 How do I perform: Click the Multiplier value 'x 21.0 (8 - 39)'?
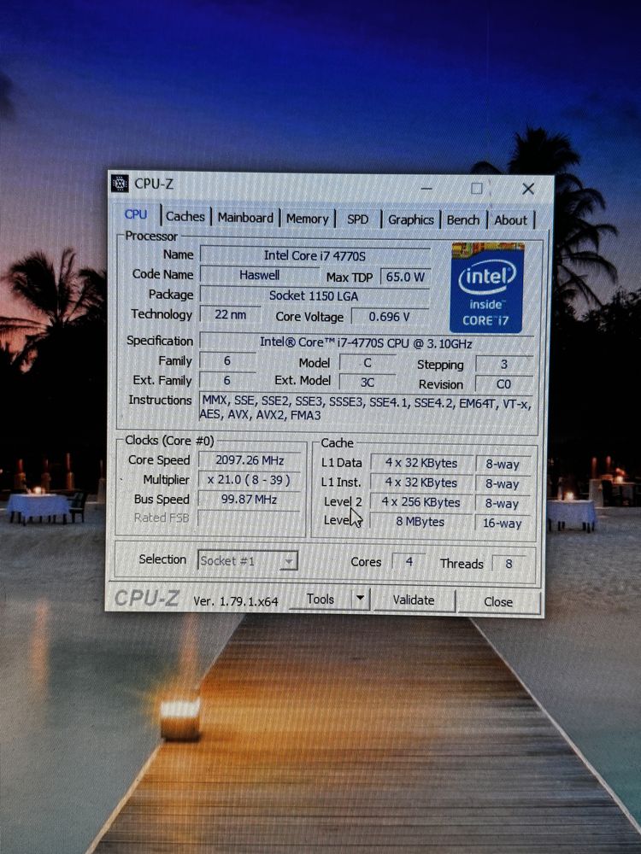[249, 480]
